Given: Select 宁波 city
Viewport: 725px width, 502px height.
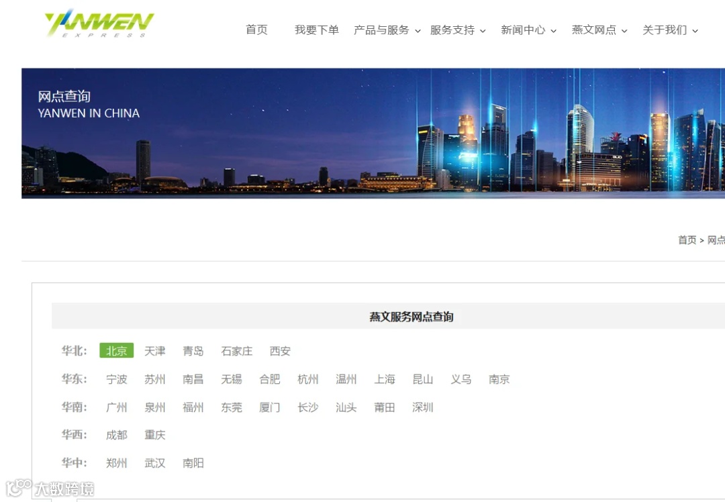Looking at the screenshot, I should click(x=117, y=379).
